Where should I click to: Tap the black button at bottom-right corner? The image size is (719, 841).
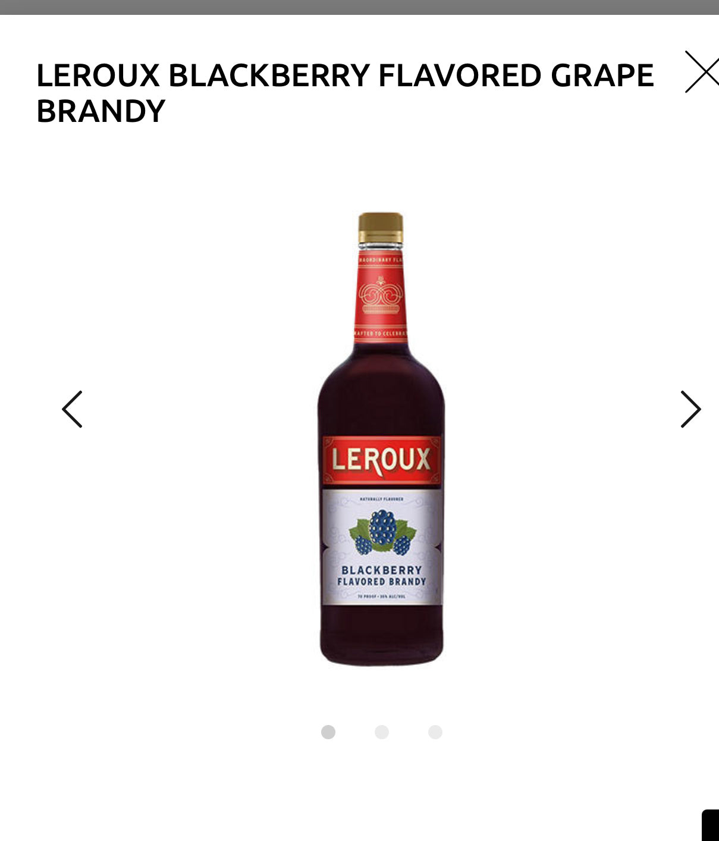(710, 826)
